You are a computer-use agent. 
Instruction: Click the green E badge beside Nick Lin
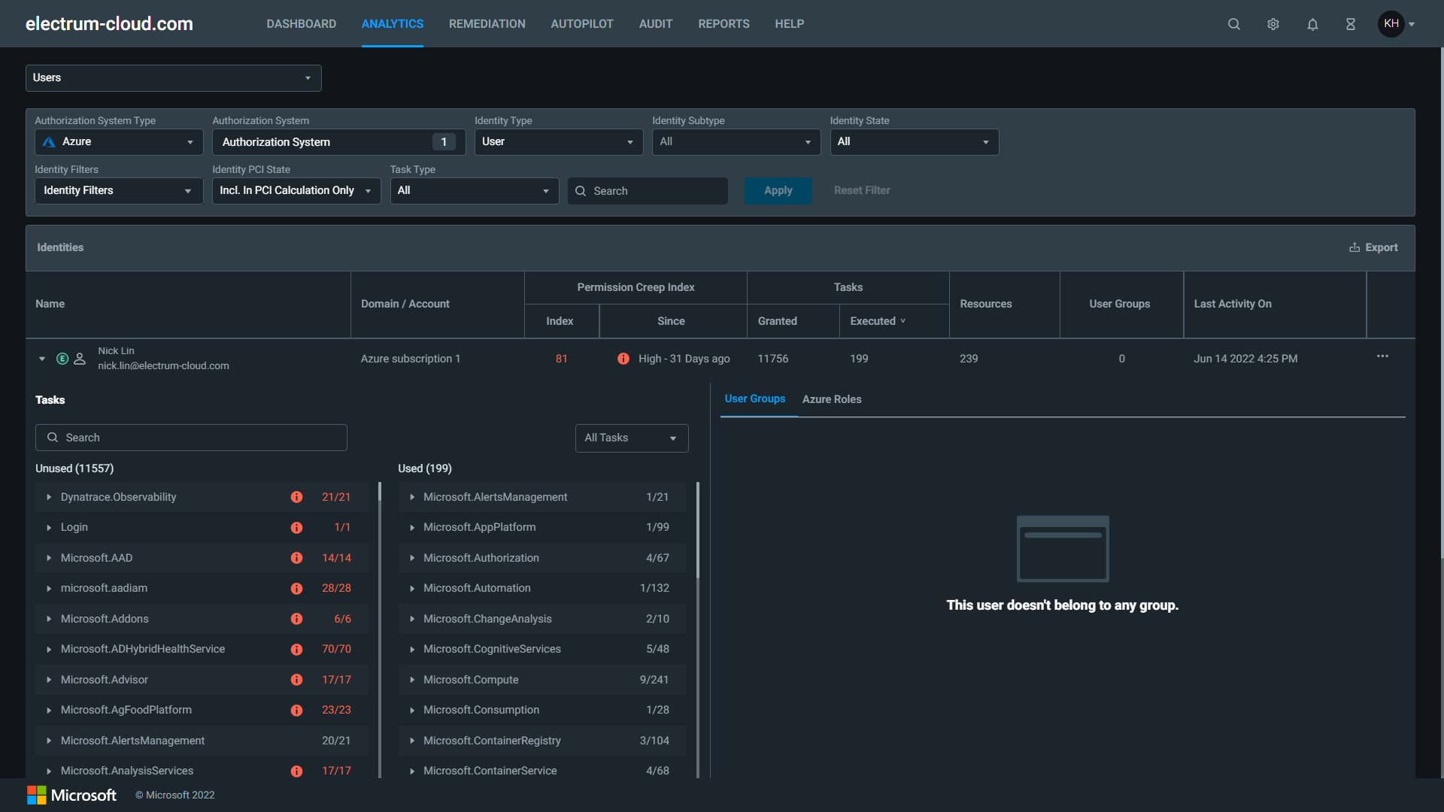pyautogui.click(x=62, y=359)
